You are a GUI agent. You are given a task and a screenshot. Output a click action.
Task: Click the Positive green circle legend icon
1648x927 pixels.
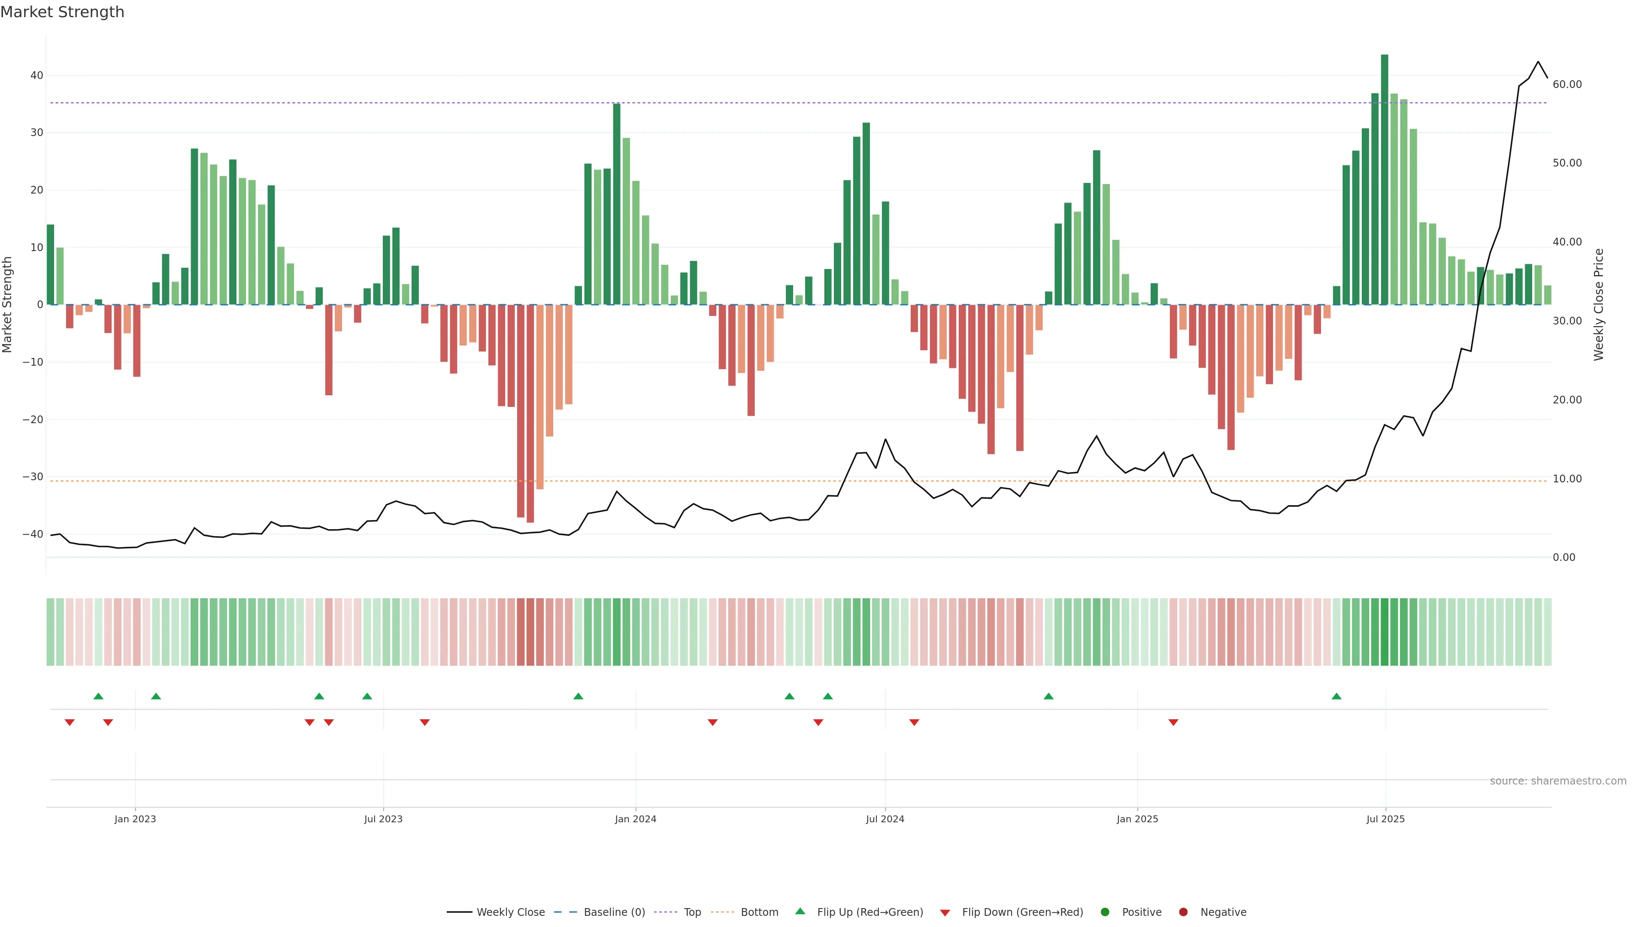[1105, 912]
